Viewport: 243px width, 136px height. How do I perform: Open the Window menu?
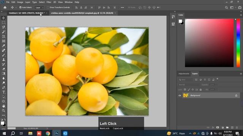click(68, 2)
